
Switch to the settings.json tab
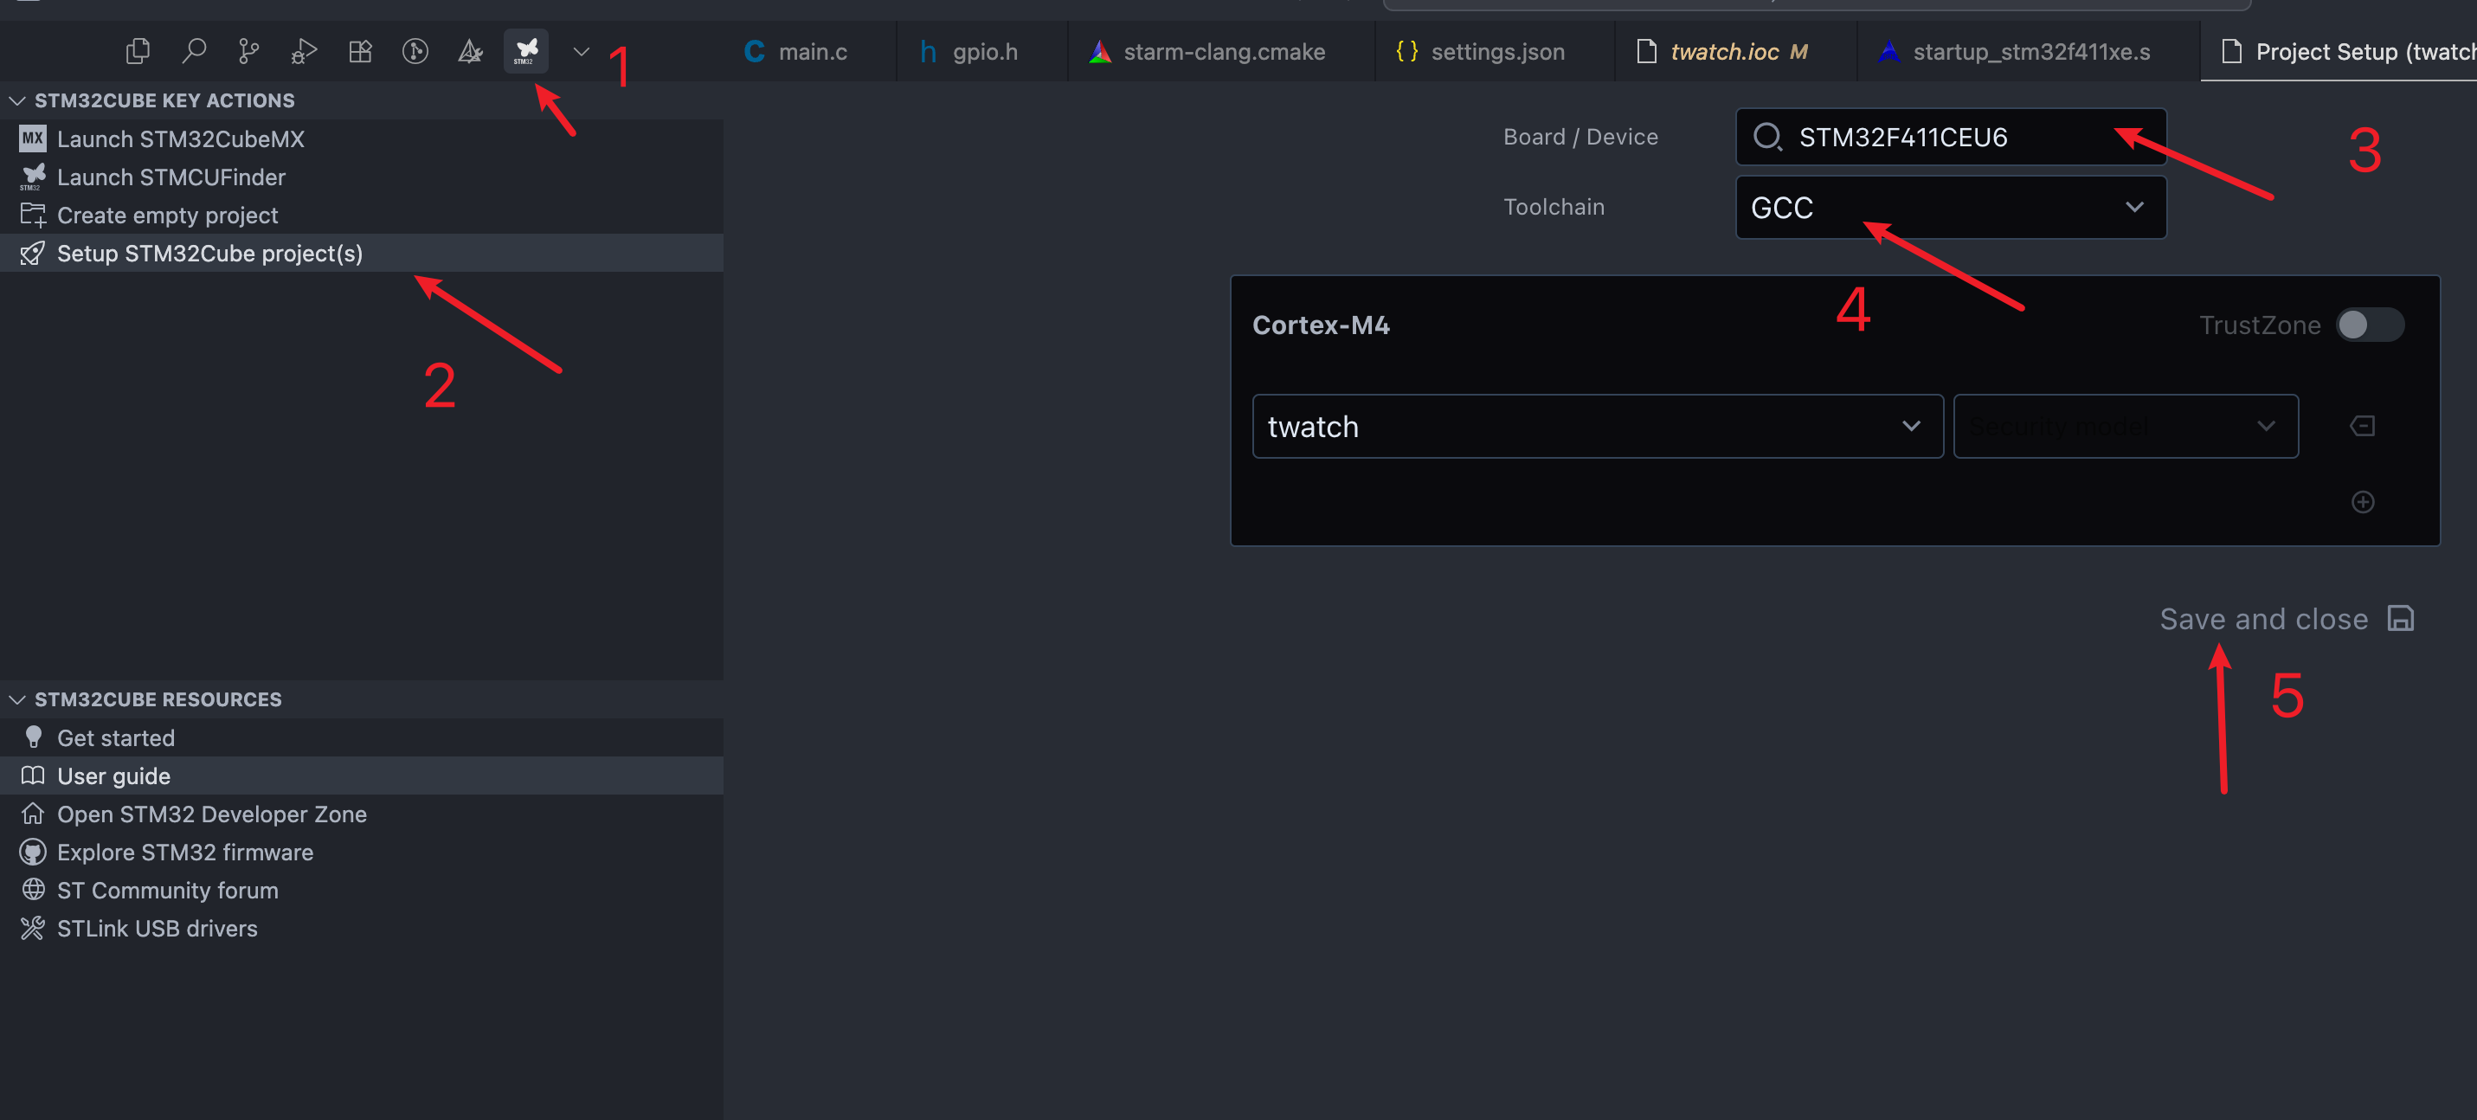pyautogui.click(x=1482, y=52)
